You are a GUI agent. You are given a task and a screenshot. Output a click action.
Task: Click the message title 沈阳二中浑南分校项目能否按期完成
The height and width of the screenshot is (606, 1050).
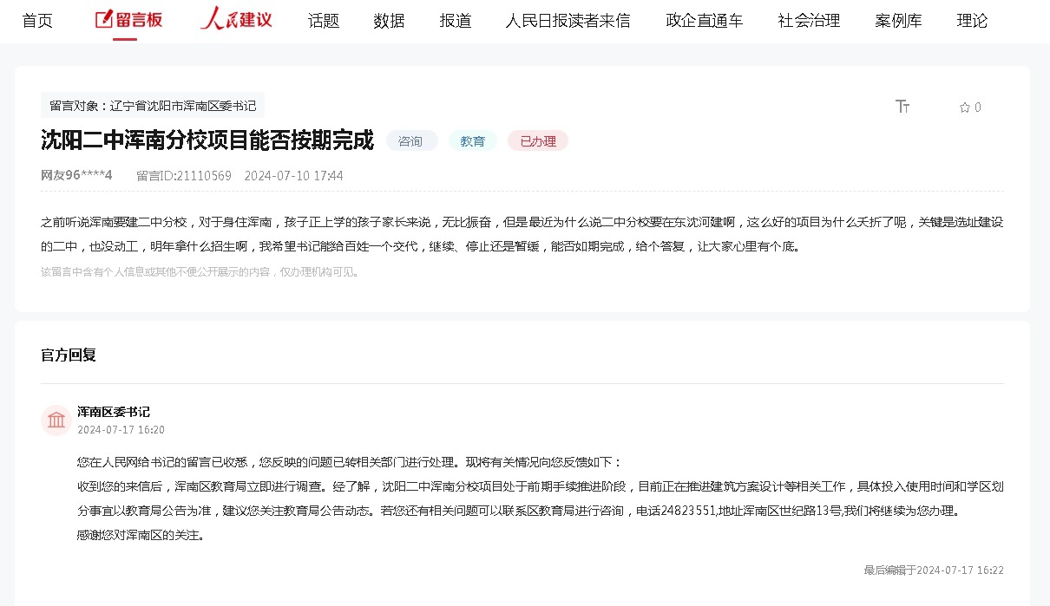click(x=207, y=140)
